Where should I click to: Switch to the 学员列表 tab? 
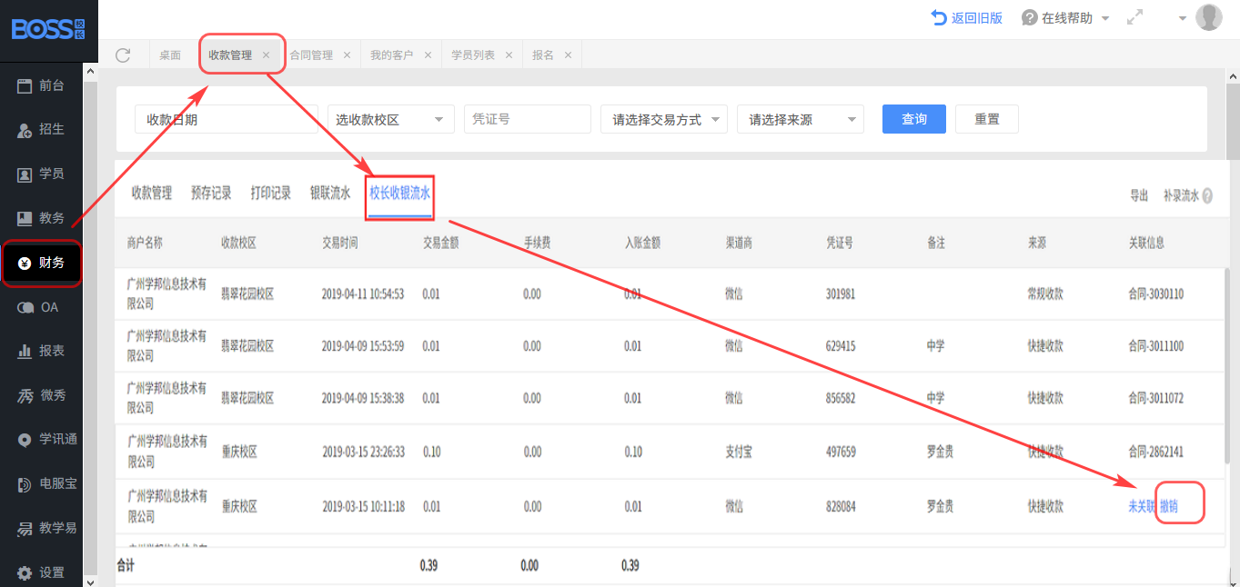click(473, 55)
